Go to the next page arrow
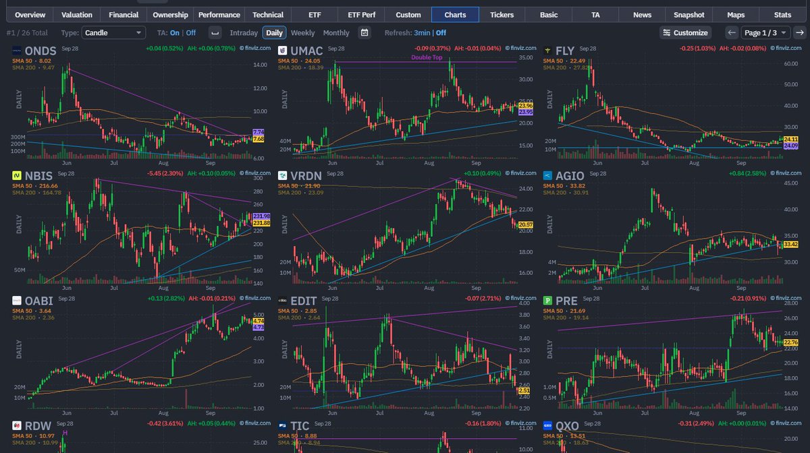This screenshot has height=453, width=810. pyautogui.click(x=799, y=32)
